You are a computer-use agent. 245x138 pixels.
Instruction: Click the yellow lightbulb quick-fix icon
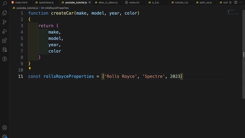point(30,68)
